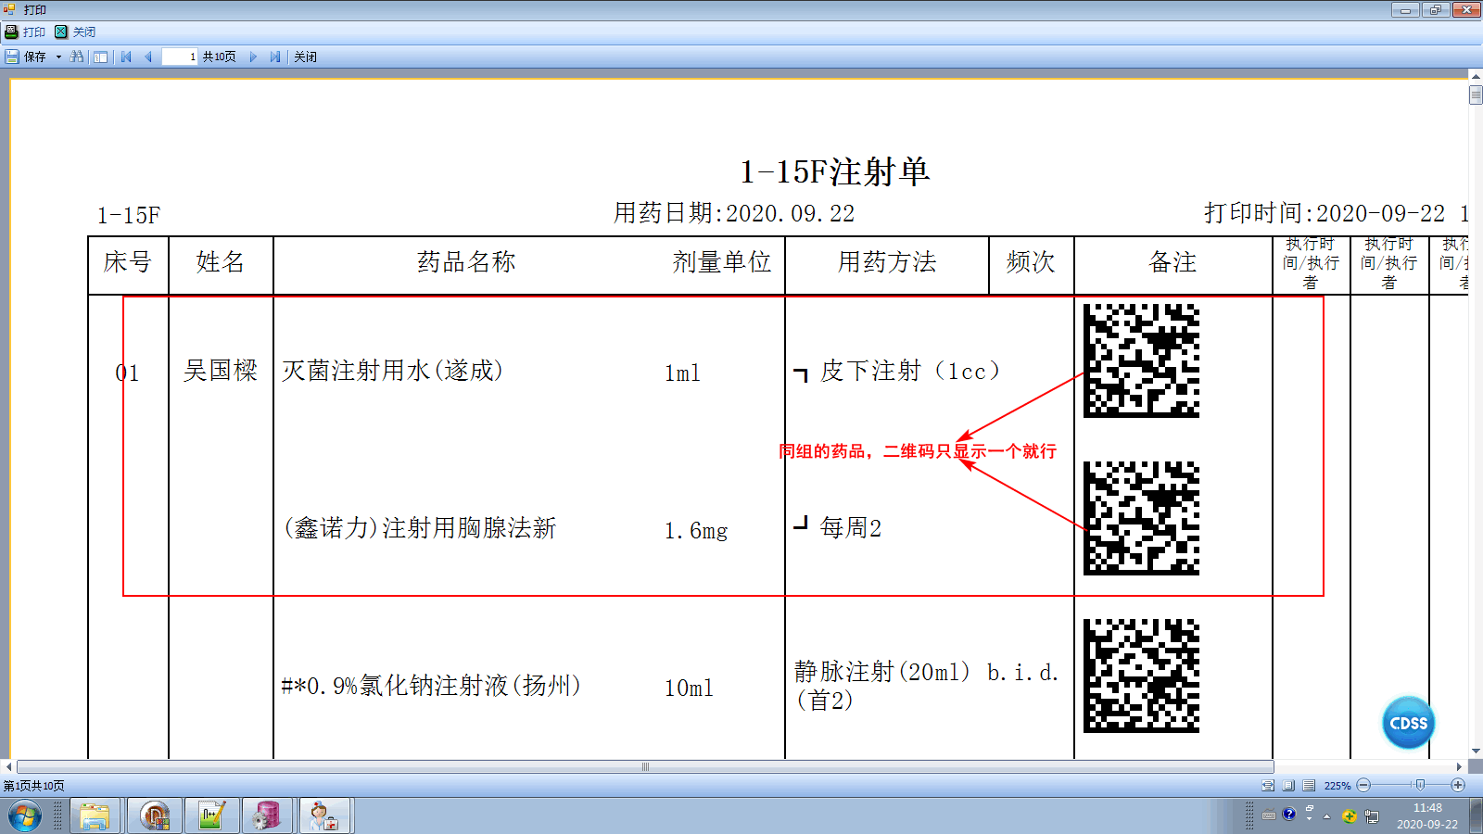This screenshot has width=1483, height=834.
Task: Click the 备注 column header
Action: coord(1172,262)
